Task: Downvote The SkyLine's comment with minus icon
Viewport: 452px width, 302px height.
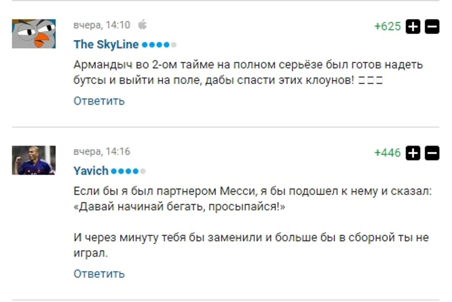Action: [x=432, y=26]
